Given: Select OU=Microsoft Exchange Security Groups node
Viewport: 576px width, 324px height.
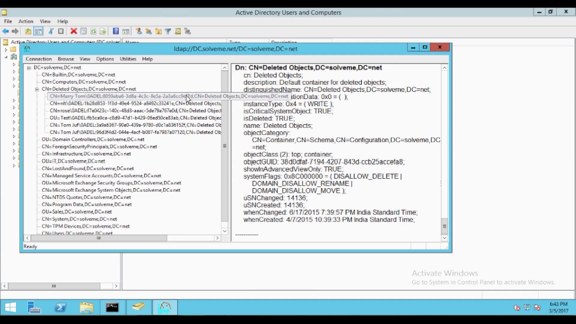Looking at the screenshot, I should (111, 183).
